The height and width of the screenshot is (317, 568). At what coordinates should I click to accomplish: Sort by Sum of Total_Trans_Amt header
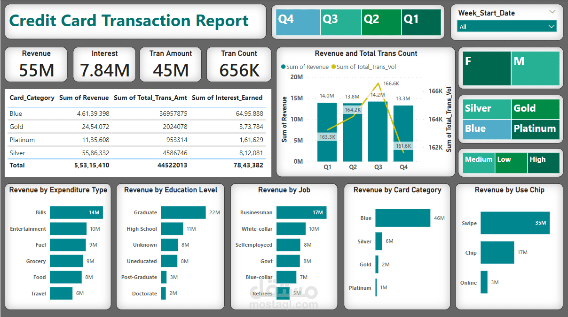tap(150, 98)
